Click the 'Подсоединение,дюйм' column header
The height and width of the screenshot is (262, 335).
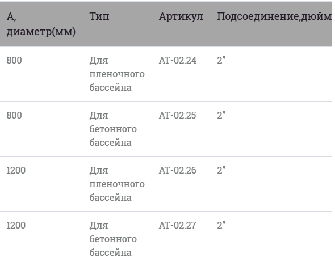pyautogui.click(x=274, y=16)
